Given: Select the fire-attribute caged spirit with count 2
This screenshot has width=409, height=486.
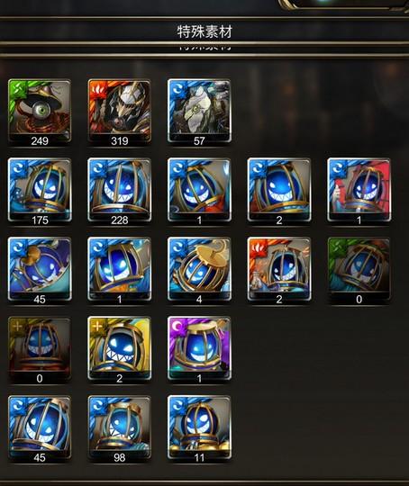Looking at the screenshot, I should point(279,270).
